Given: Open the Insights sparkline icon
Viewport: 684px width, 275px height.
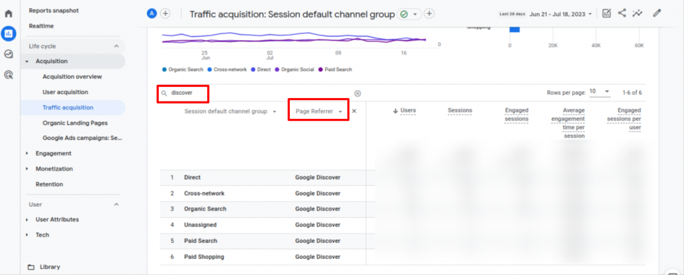Looking at the screenshot, I should pos(638,13).
